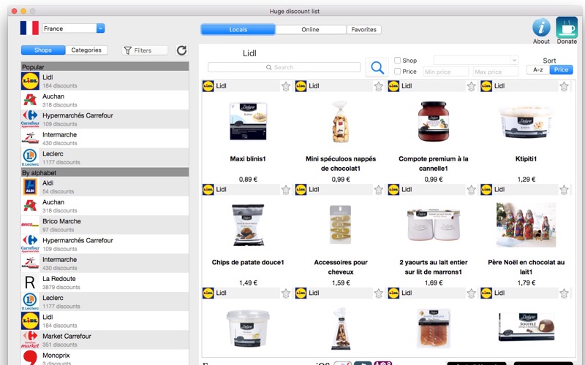Screen dimensions: 585x365
Task: Select Market Carrefour shop logo
Action: pos(30,339)
